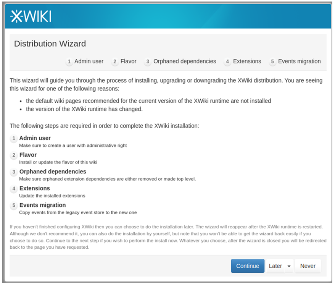Click the step 2 number badge in the top progress bar
The height and width of the screenshot is (285, 335).
click(x=115, y=62)
